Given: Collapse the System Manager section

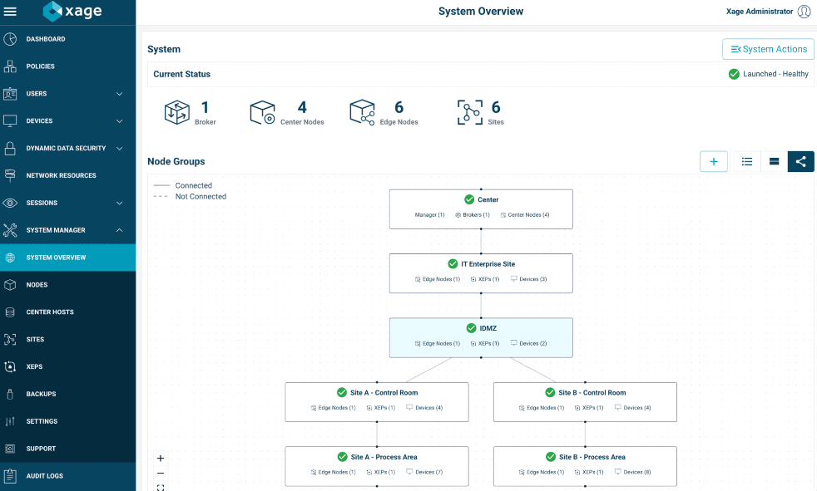Looking at the screenshot, I should [119, 230].
